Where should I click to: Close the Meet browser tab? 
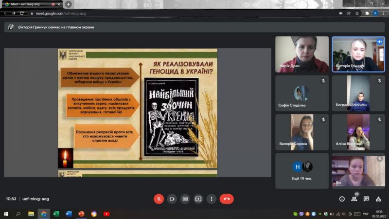click(x=58, y=4)
